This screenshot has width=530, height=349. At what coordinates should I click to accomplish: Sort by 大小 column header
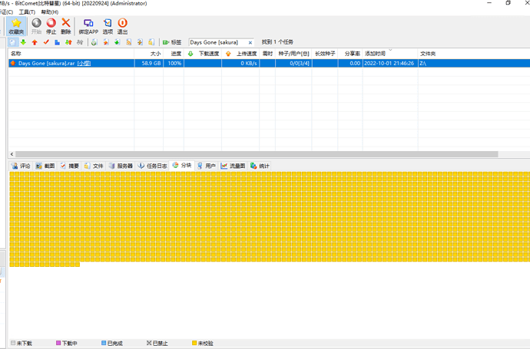pyautogui.click(x=149, y=54)
